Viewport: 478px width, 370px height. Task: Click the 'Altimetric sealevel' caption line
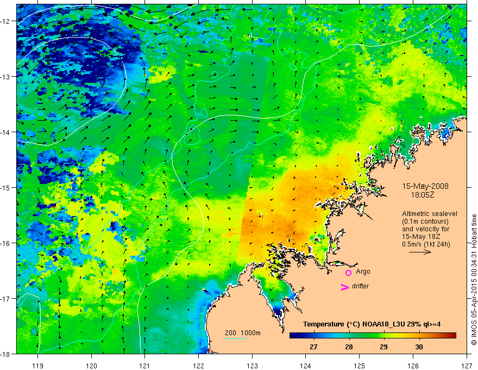[x=430, y=214]
